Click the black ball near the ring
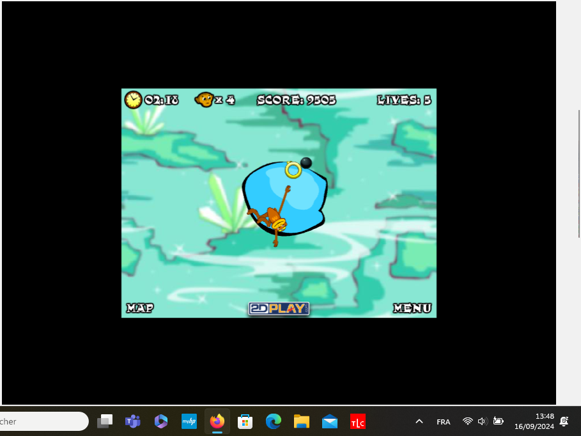The width and height of the screenshot is (581, 436). pyautogui.click(x=306, y=162)
